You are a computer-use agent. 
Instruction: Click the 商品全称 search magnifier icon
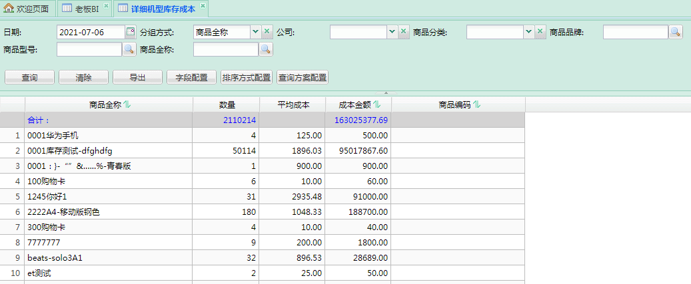point(265,49)
